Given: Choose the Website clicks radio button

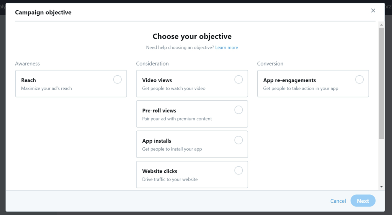Looking at the screenshot, I should pos(238,171).
